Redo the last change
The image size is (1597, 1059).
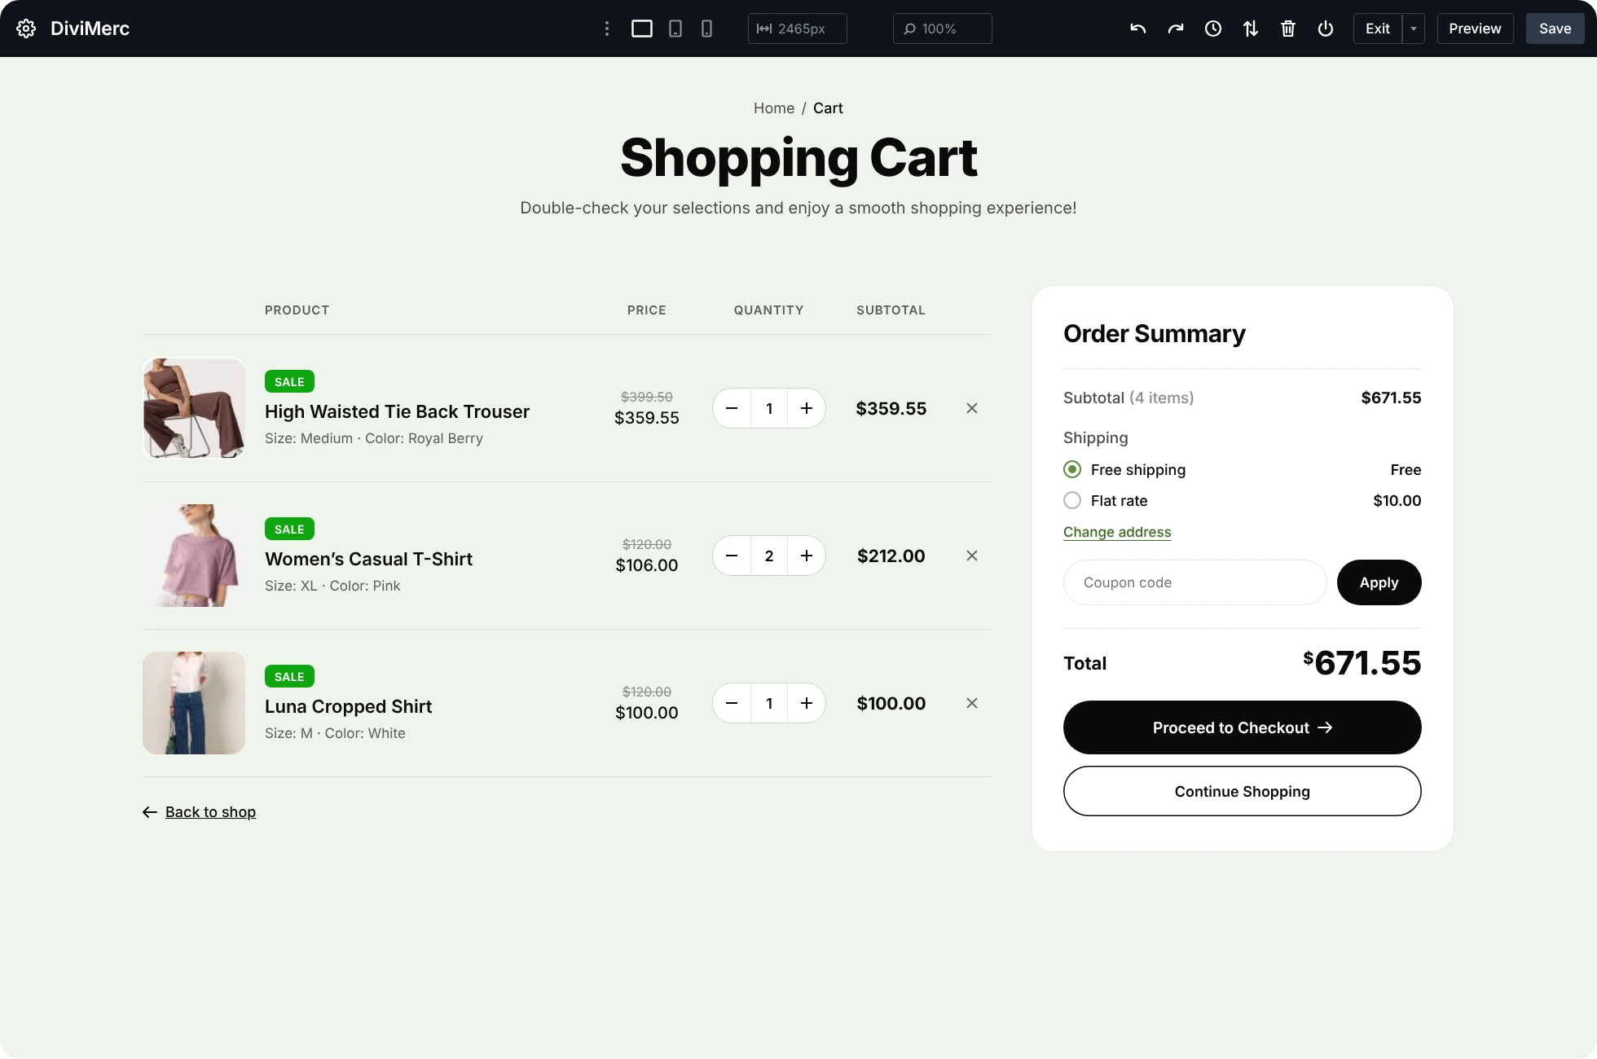point(1176,29)
